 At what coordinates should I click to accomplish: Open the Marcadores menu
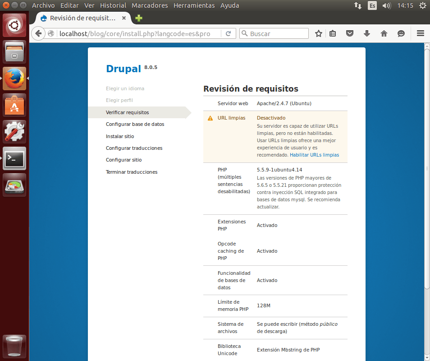click(150, 5)
